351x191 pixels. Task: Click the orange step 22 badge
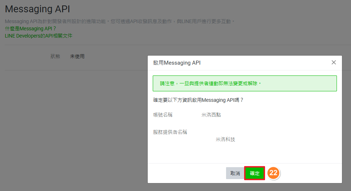[274, 173]
